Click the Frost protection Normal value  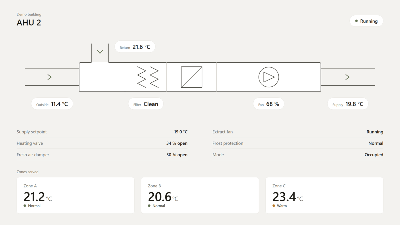(x=376, y=143)
